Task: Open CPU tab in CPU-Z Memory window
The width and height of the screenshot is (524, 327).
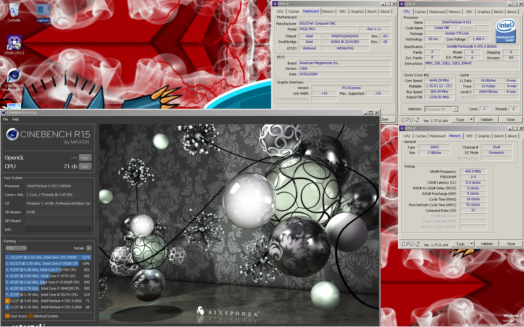Action: (407, 136)
